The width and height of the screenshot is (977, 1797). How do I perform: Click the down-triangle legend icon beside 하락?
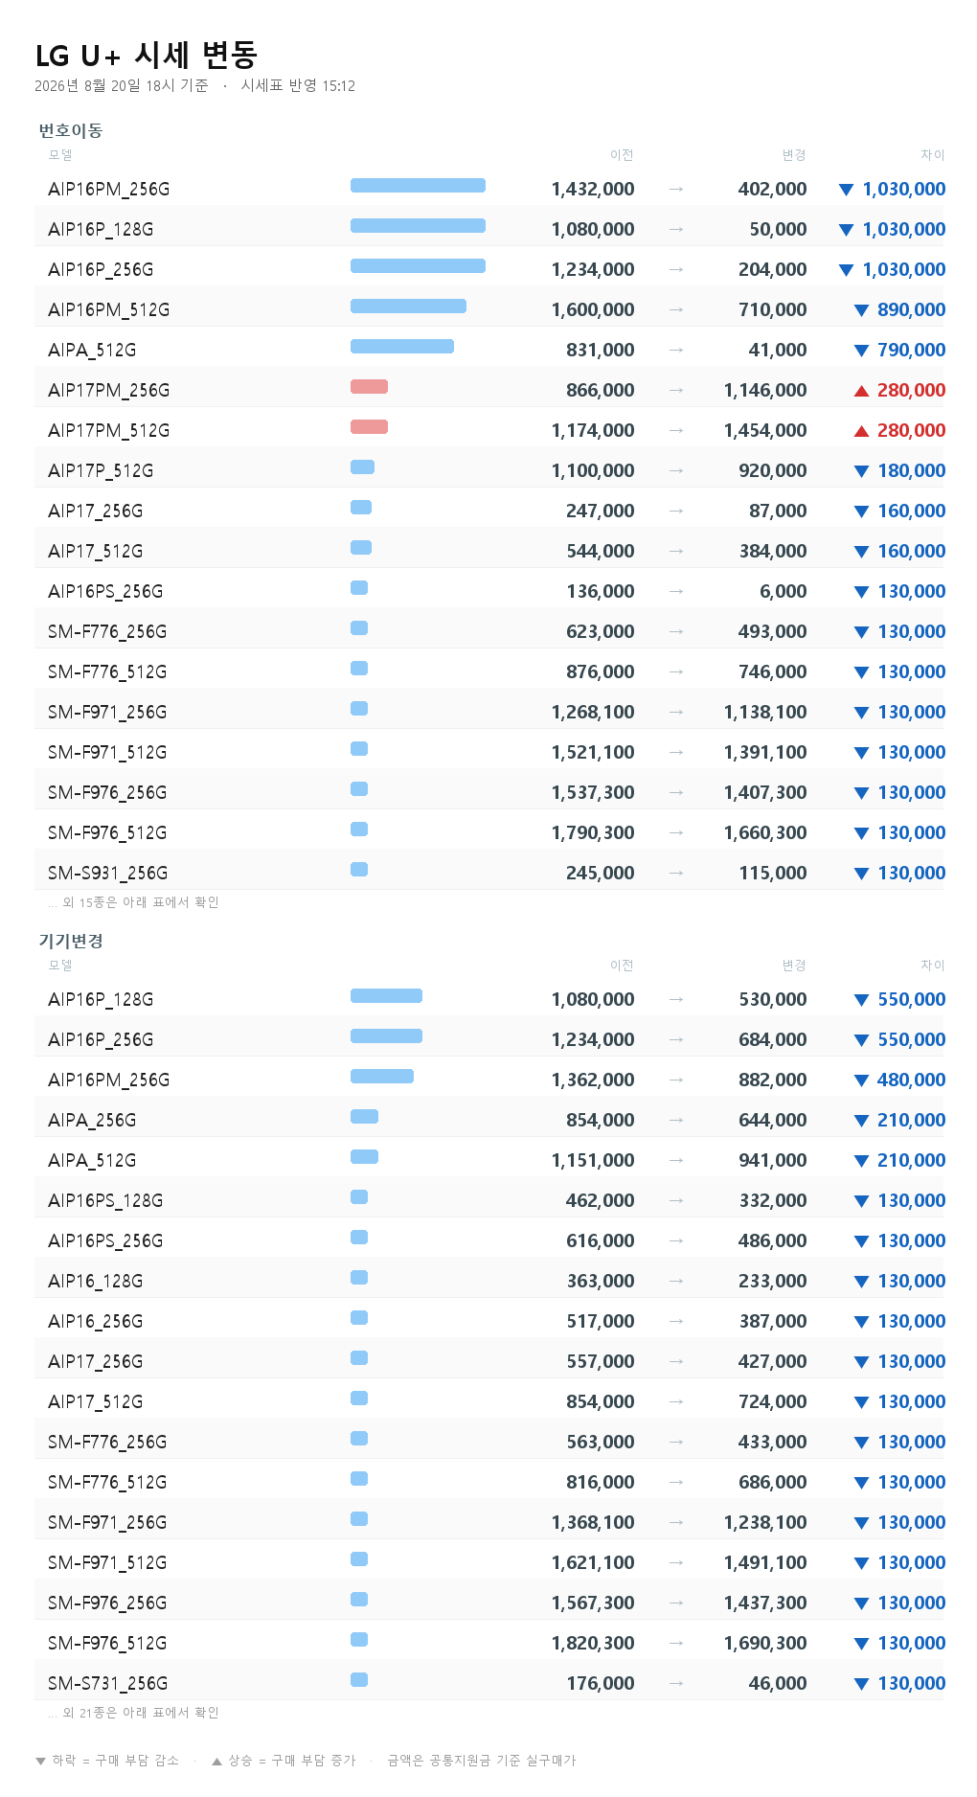pos(40,1761)
